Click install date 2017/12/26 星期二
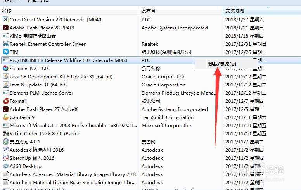The height and width of the screenshot is (190, 301). (246, 52)
